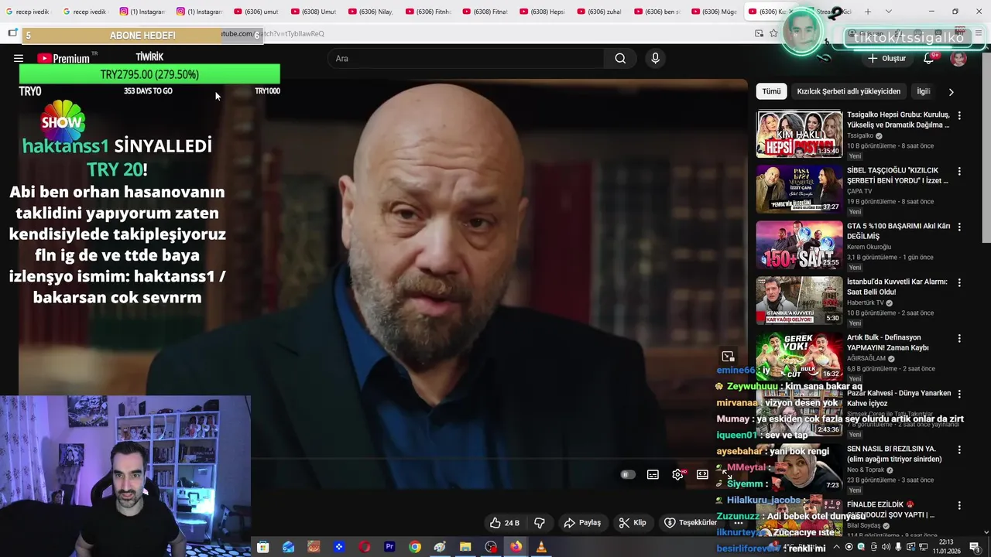The width and height of the screenshot is (991, 557).
Task: Bookmark this page with the star icon
Action: [773, 33]
